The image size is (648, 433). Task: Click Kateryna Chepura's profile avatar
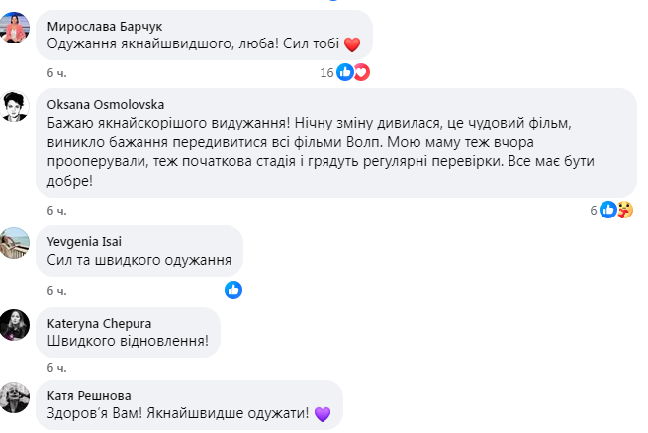click(x=15, y=325)
